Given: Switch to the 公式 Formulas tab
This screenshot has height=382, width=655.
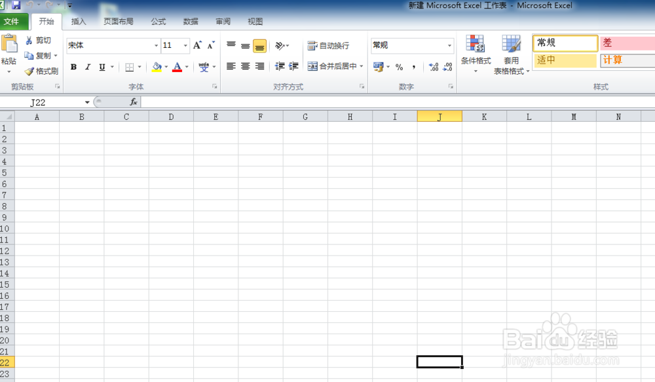Looking at the screenshot, I should coord(159,22).
